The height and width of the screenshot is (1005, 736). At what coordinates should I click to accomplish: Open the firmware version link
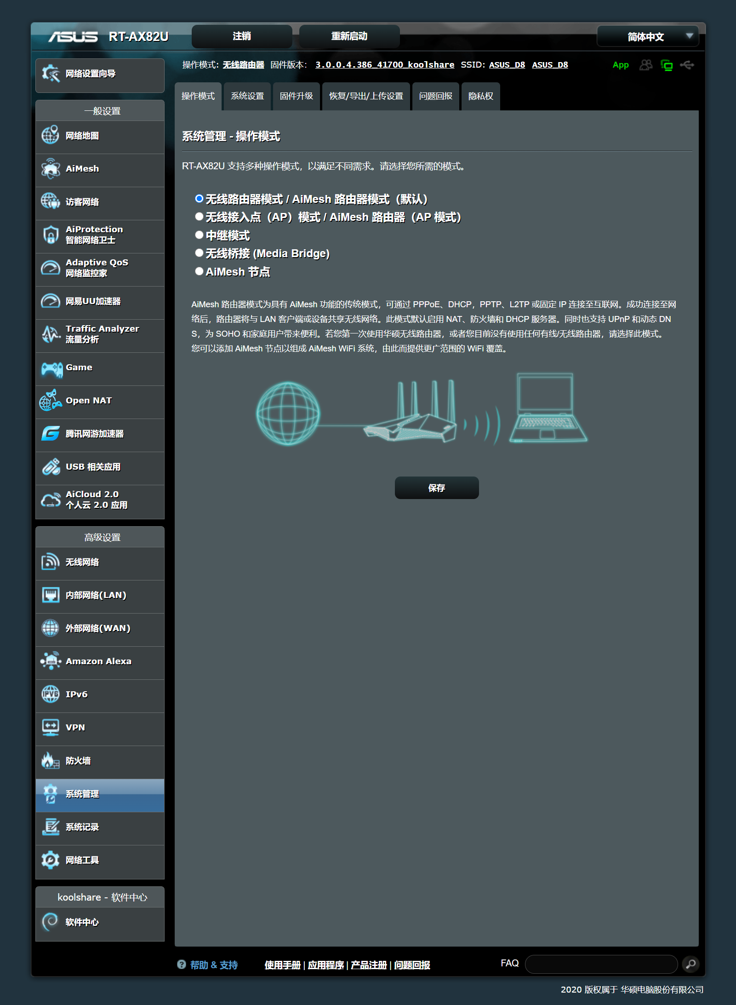tap(384, 65)
